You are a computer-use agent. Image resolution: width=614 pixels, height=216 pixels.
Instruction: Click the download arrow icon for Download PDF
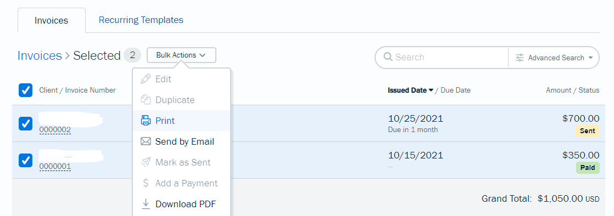146,203
